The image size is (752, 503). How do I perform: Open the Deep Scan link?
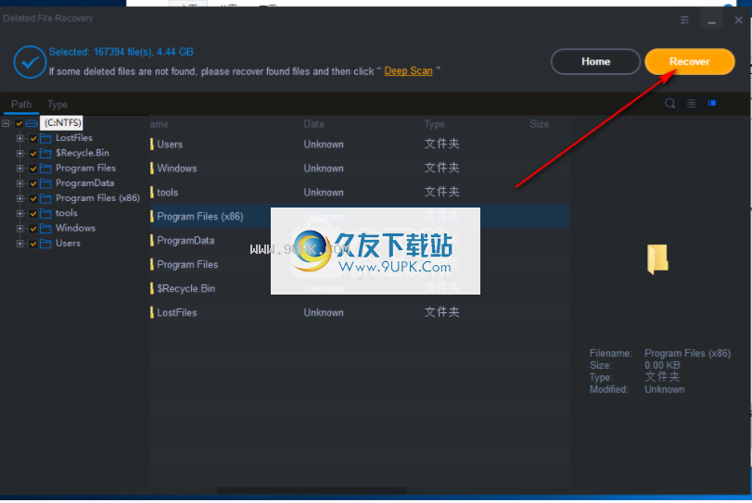click(408, 71)
